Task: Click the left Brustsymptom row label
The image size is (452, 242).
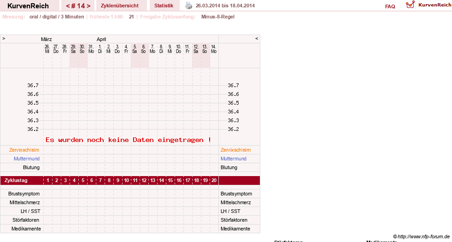Action: [24, 194]
